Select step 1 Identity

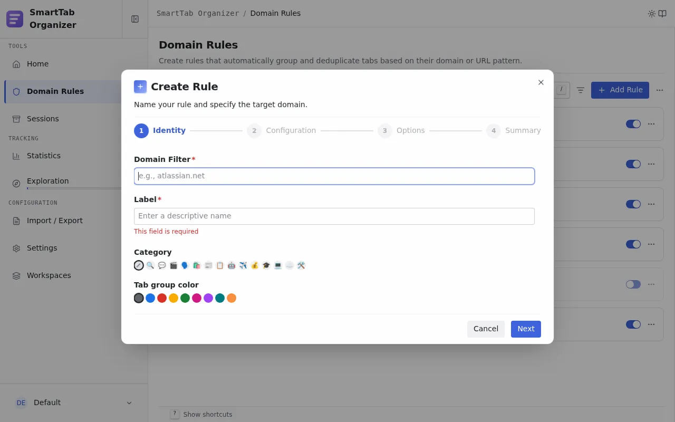tap(160, 131)
